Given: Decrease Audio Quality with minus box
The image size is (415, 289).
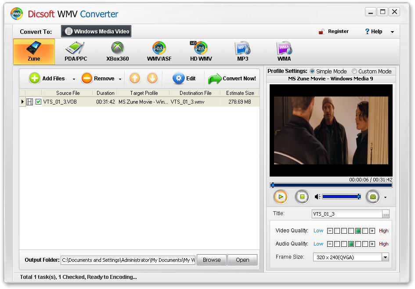Looking at the screenshot, I should (330, 244).
